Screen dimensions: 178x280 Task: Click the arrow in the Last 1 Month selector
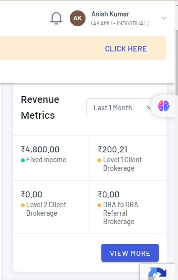(148, 107)
